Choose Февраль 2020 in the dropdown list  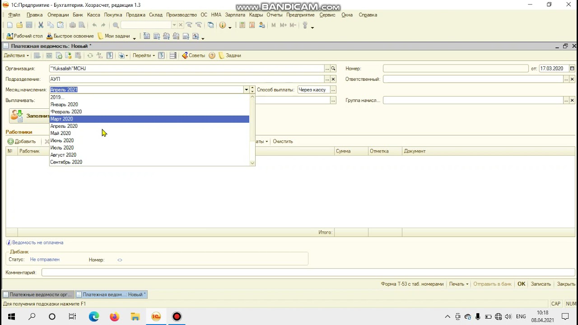149,111
